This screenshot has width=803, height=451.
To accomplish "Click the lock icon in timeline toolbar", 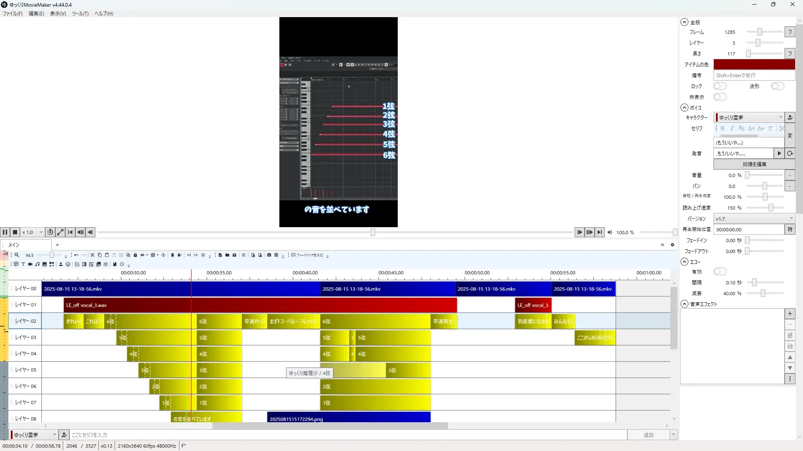I will [x=135, y=255].
